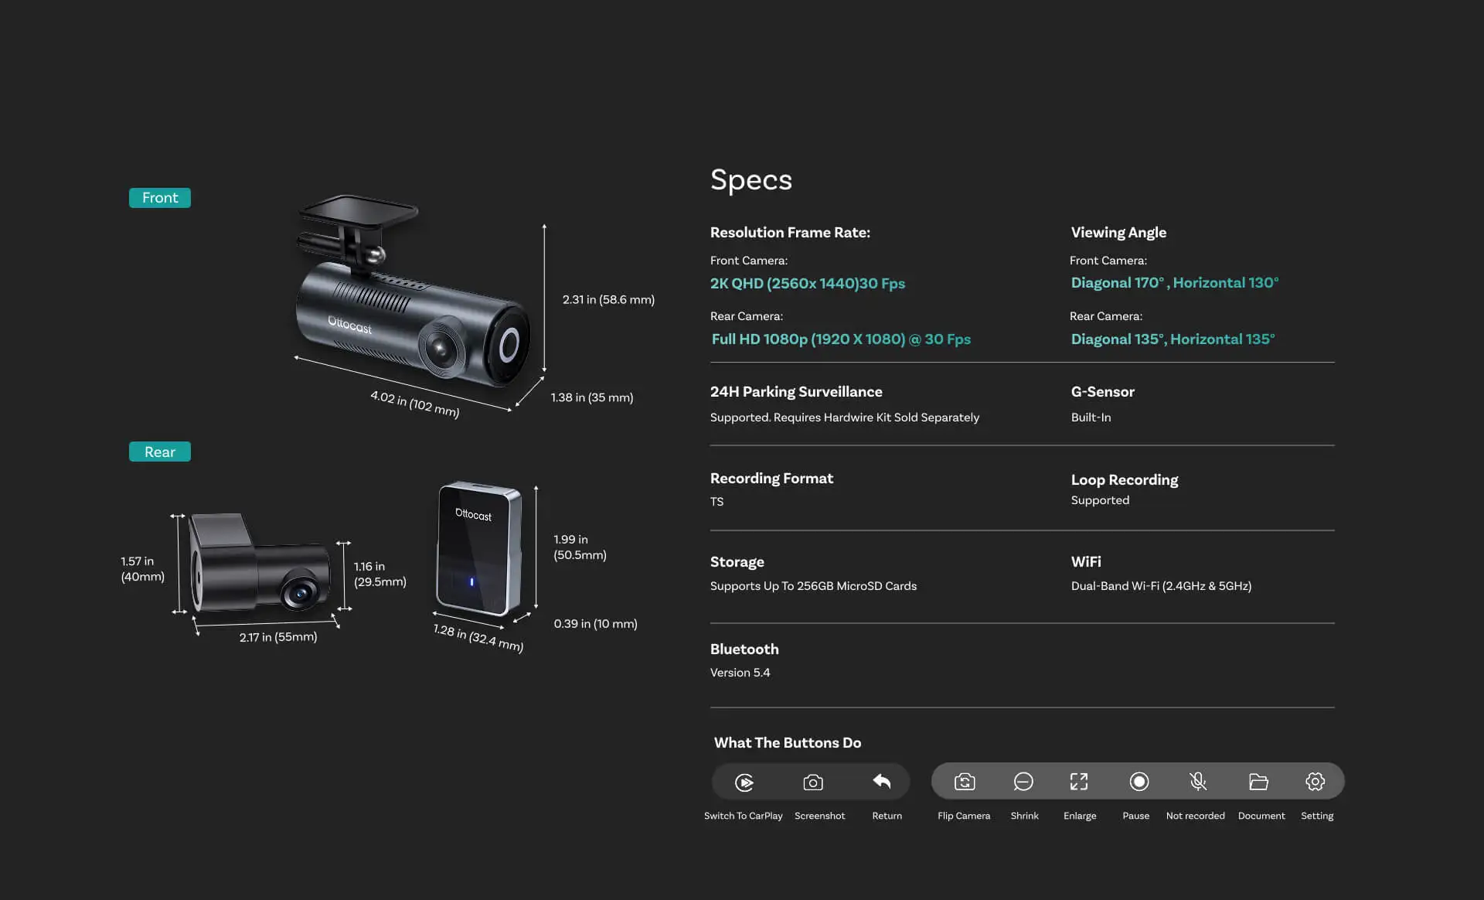Click the Shrink minus-circle icon
The image size is (1484, 900).
1023,782
